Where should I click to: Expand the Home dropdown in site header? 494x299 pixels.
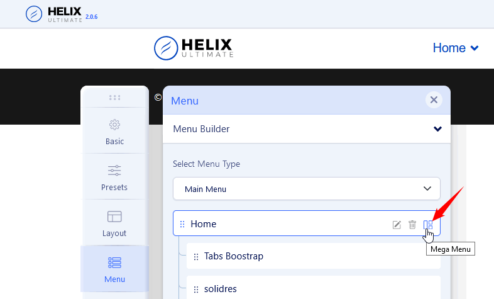(x=456, y=48)
